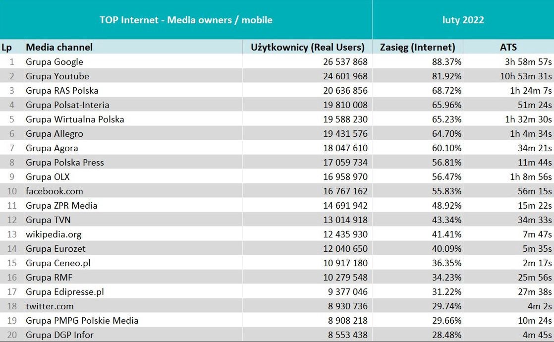The width and height of the screenshot is (554, 342).
Task: Select the 88.37% reach cell
Action: click(x=445, y=62)
